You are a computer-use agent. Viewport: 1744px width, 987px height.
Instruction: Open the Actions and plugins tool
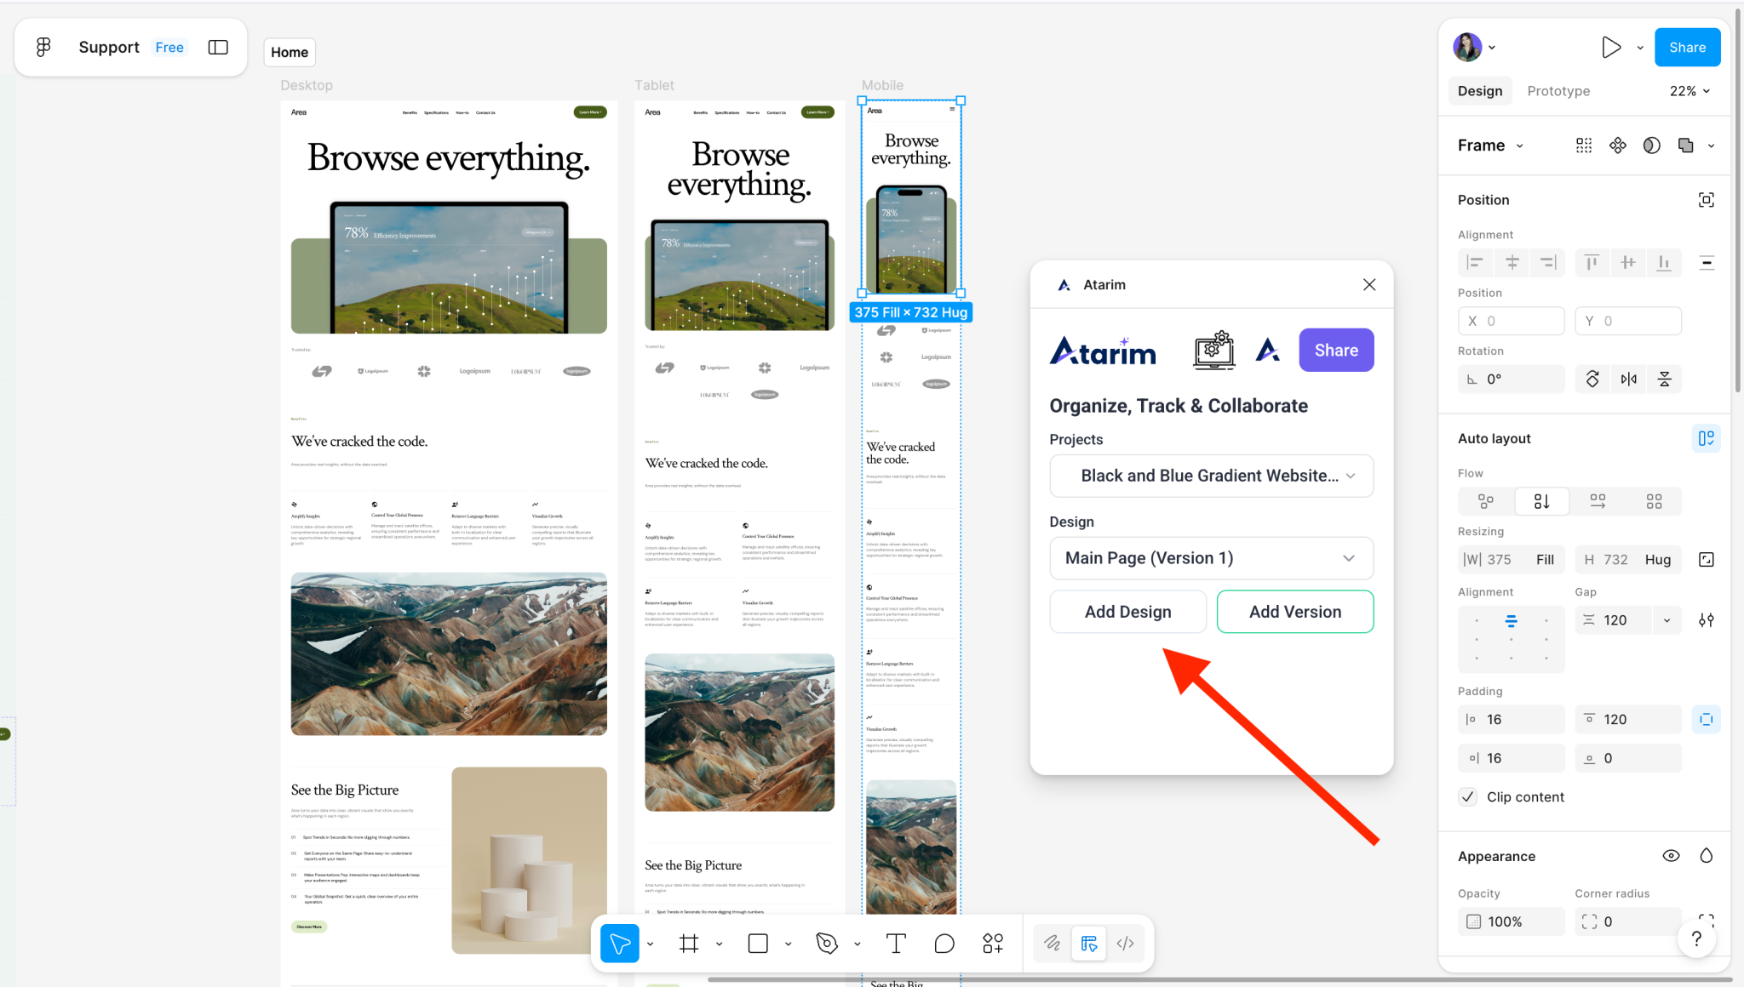[x=993, y=943]
